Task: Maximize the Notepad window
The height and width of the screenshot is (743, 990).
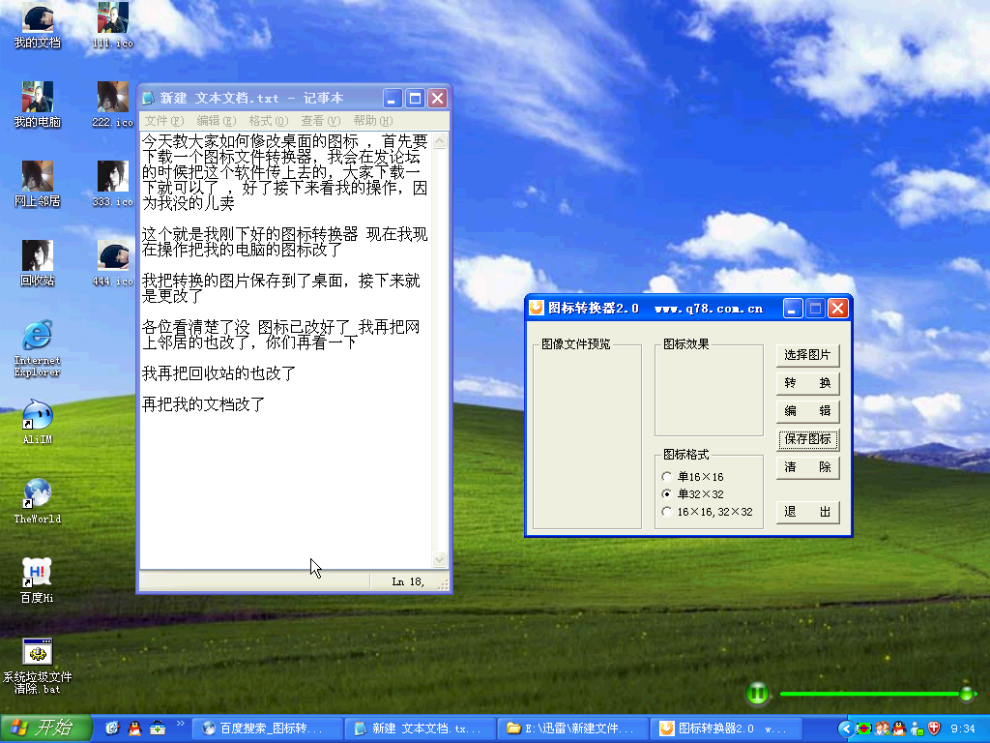Action: coord(415,98)
